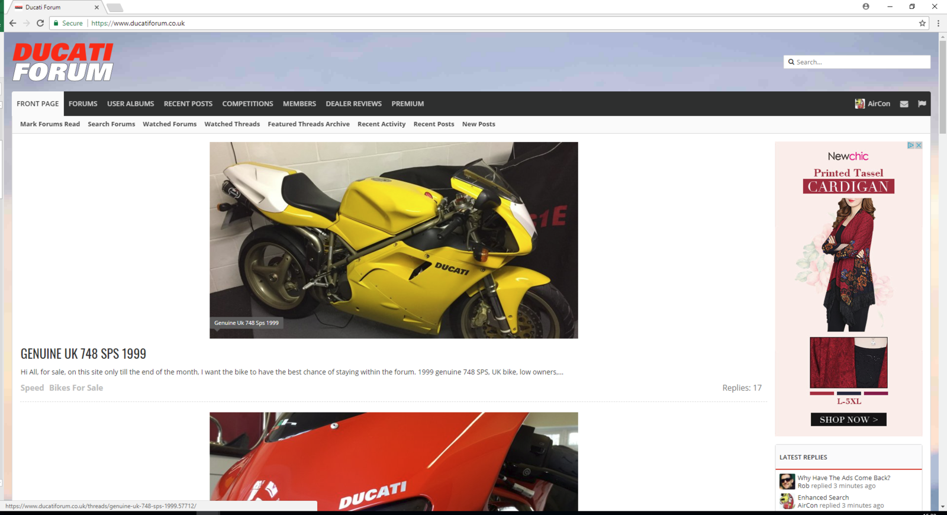The height and width of the screenshot is (515, 947).
Task: Open the inbox envelope icon
Action: (x=904, y=104)
